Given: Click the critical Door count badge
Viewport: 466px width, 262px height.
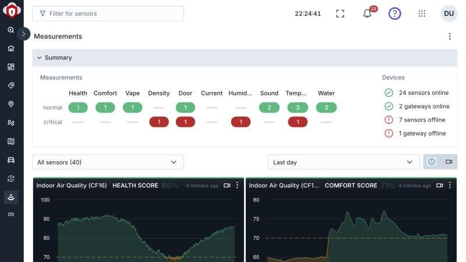Looking at the screenshot, I should (x=185, y=122).
